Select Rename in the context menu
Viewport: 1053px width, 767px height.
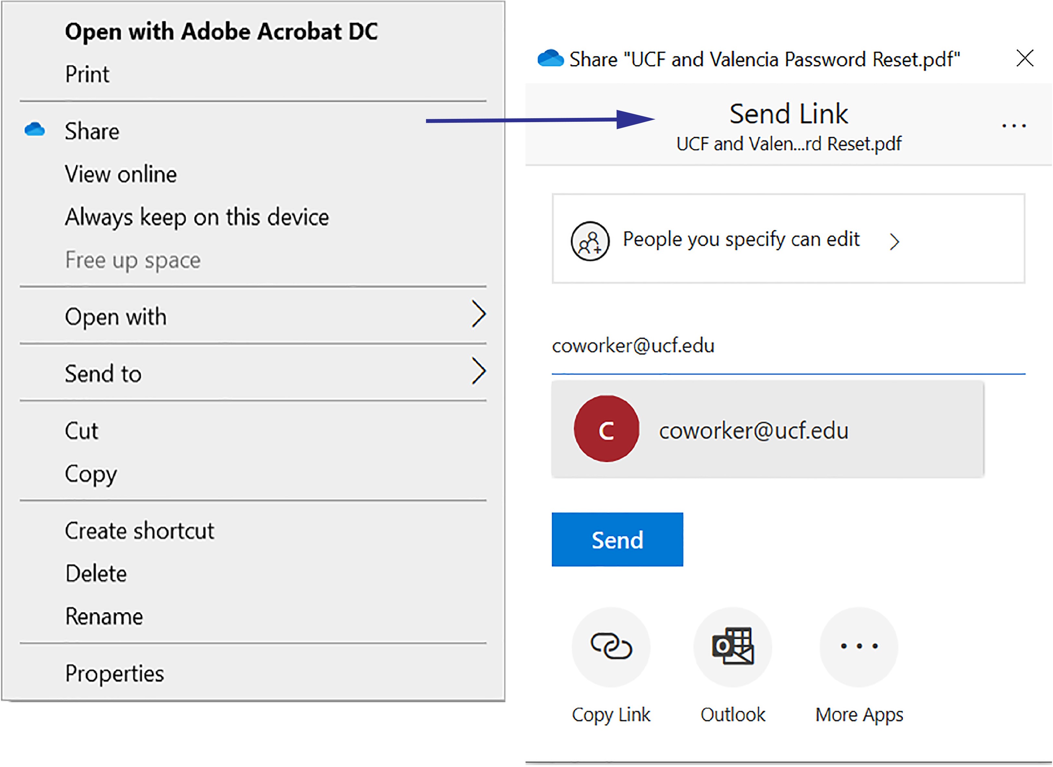(x=104, y=617)
